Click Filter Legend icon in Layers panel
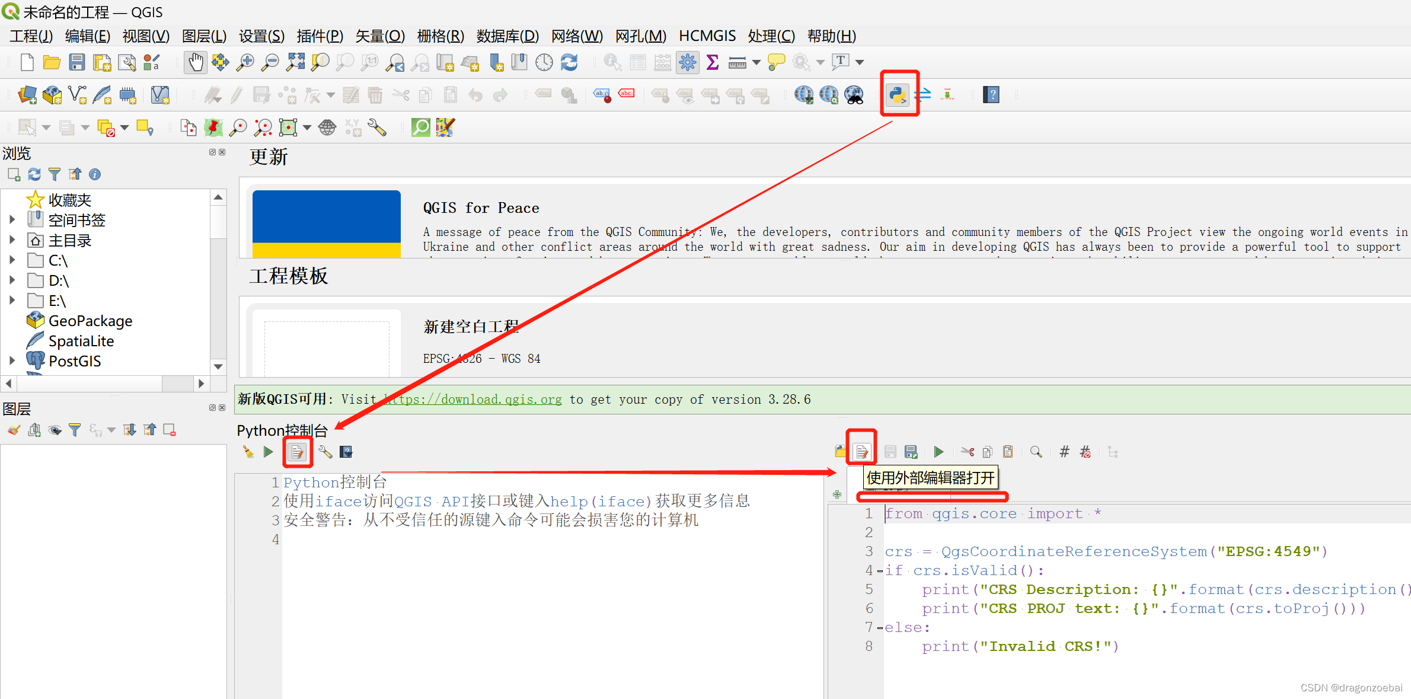 [75, 430]
